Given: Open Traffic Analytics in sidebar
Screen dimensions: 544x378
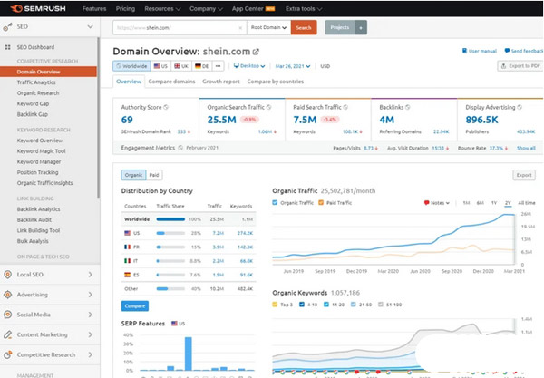Looking at the screenshot, I should 38,82.
